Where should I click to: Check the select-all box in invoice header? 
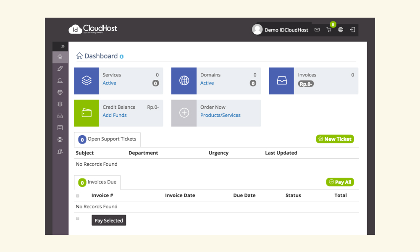78,196
